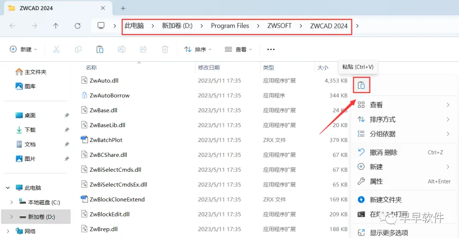
Task: Sort by 修改日期 column header
Action: (209, 68)
